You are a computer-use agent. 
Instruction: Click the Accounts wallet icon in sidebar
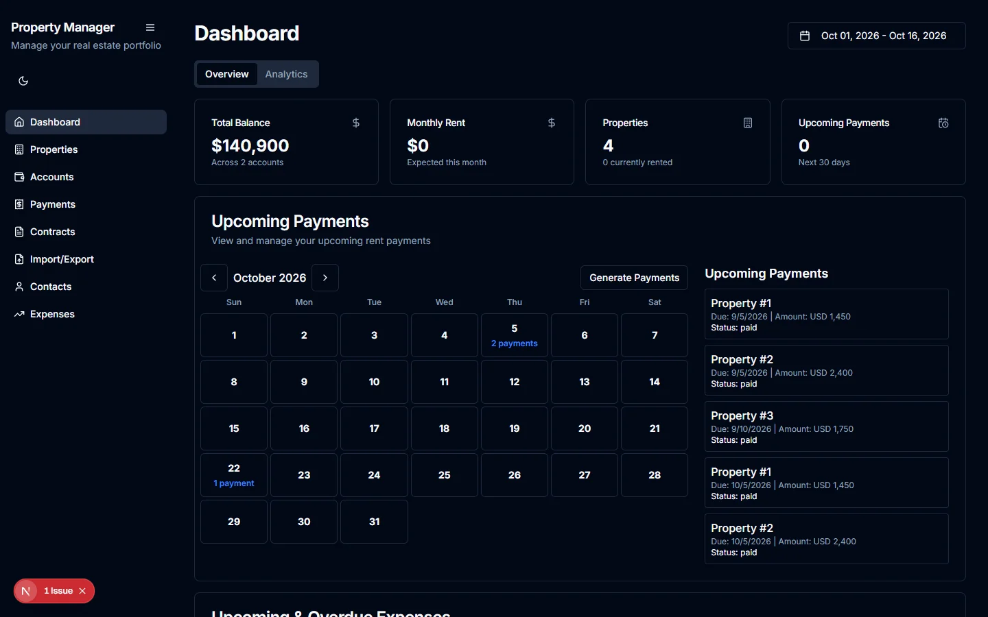19,177
